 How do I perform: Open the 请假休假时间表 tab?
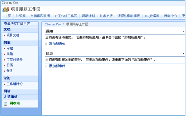click(129, 16)
